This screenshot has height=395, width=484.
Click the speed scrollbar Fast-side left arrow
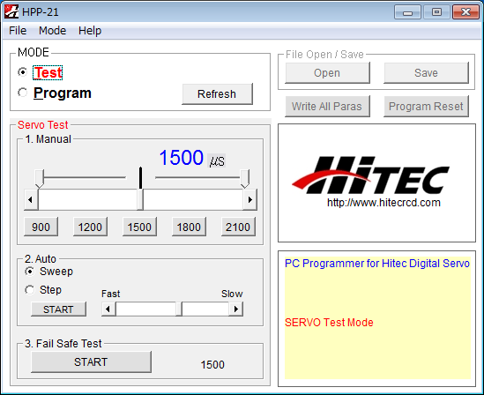coord(108,309)
